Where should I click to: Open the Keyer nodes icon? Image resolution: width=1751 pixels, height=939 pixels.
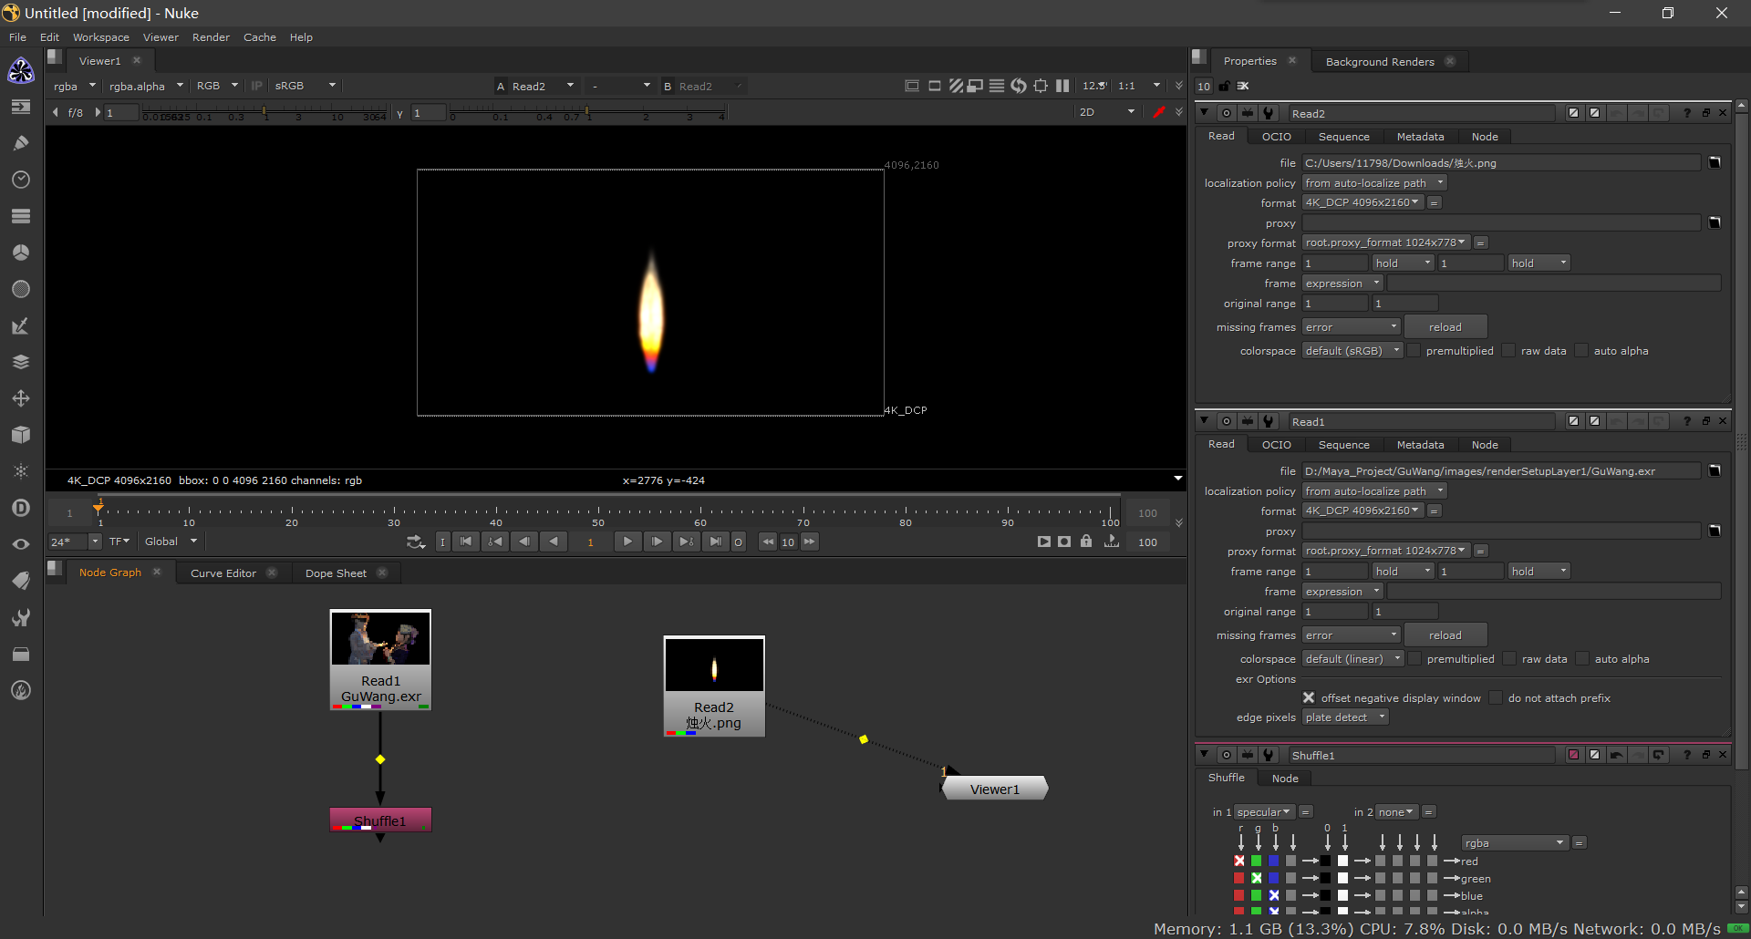pos(20,325)
